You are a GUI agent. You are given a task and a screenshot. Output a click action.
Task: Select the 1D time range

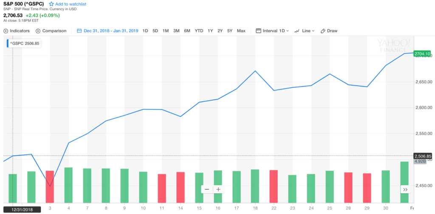pos(145,31)
